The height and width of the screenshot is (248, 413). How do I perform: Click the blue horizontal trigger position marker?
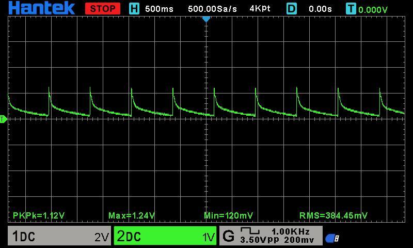pos(206,19)
